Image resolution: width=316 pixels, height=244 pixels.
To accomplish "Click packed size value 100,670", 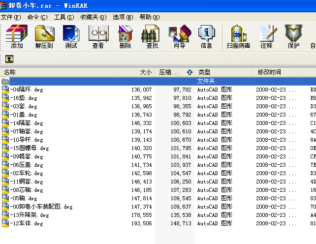I will tap(181, 140).
